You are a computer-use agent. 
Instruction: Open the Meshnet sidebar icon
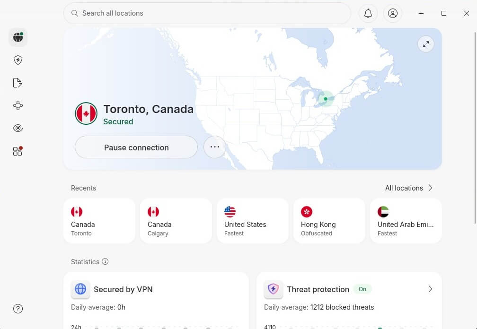(x=18, y=105)
